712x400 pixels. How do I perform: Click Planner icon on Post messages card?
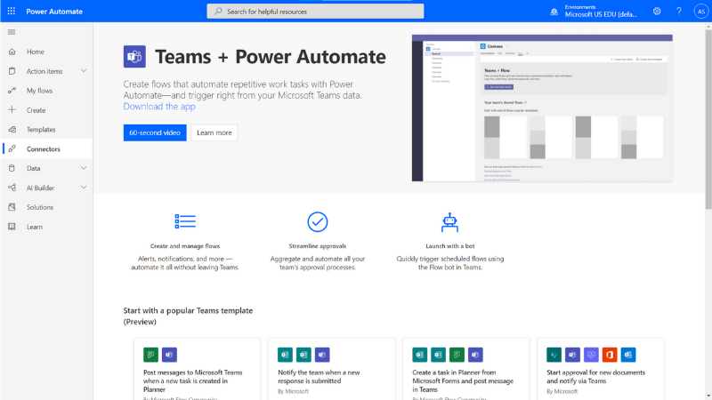[150, 355]
